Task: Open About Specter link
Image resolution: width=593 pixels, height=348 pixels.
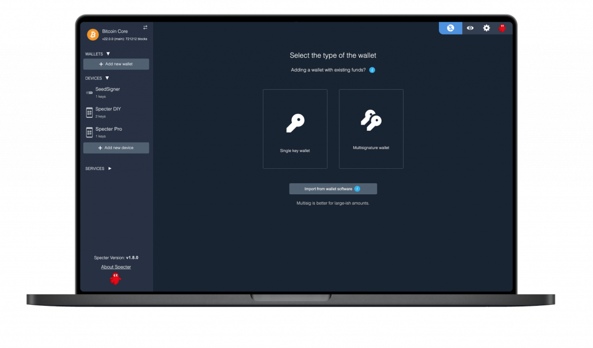Action: pos(116,266)
